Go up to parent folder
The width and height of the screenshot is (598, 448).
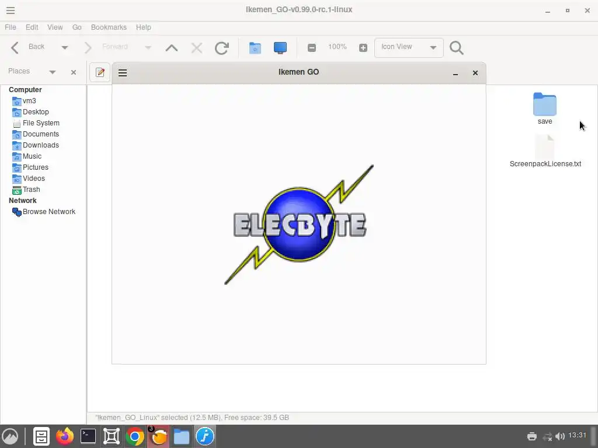[x=172, y=48]
